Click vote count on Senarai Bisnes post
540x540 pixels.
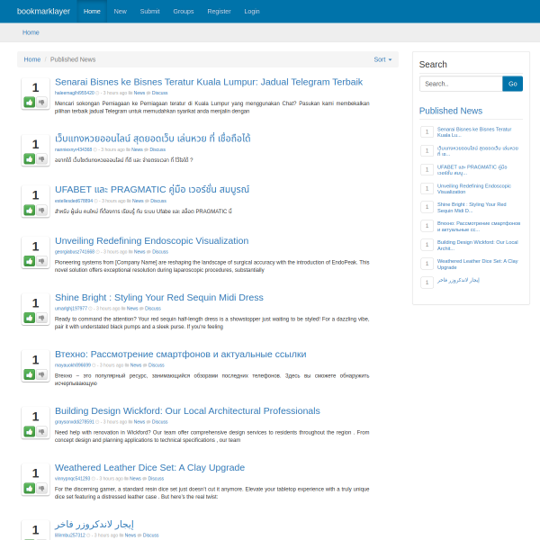tap(35, 87)
